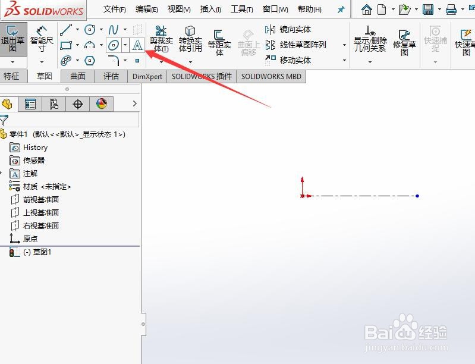
Task: Click the Exit Sketch (退出草图) button
Action: point(13,39)
